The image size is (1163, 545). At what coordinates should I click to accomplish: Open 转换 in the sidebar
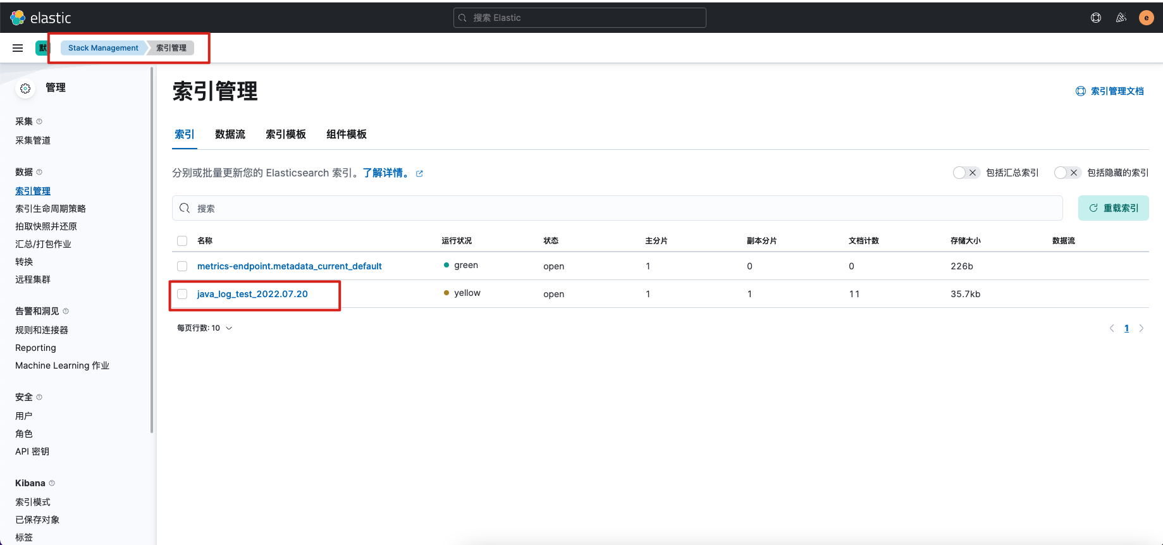pyautogui.click(x=24, y=262)
